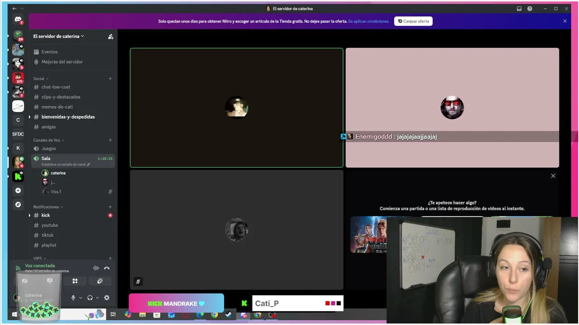Open the SFDC server

click(18, 134)
